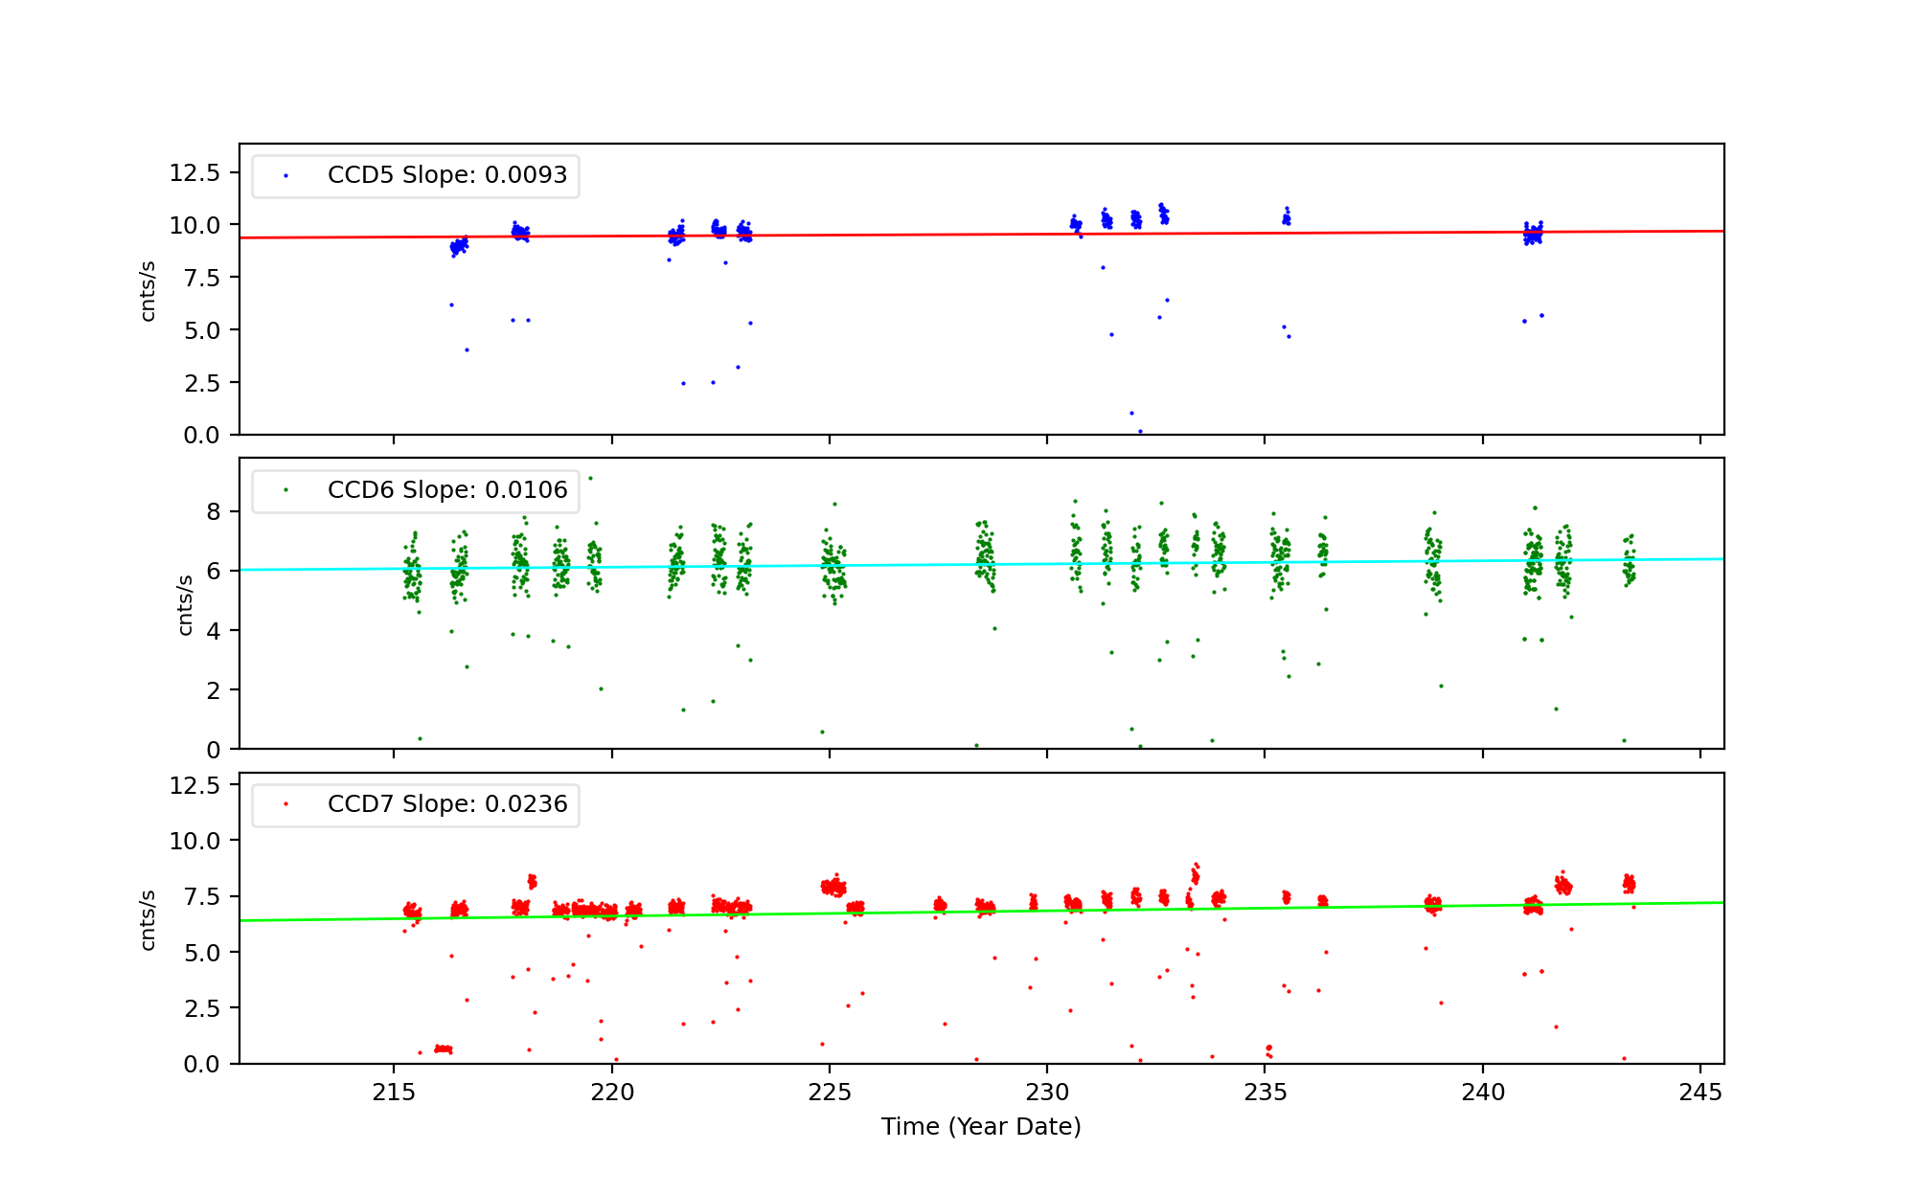1916x1195 pixels.
Task: Click the green CCD6 legend marker dot
Action: pos(285,490)
